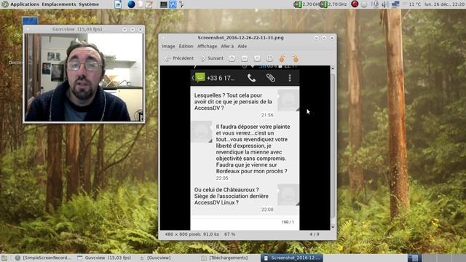Rotate image clockwise with orange icon
The image size is (466, 262).
(295, 58)
